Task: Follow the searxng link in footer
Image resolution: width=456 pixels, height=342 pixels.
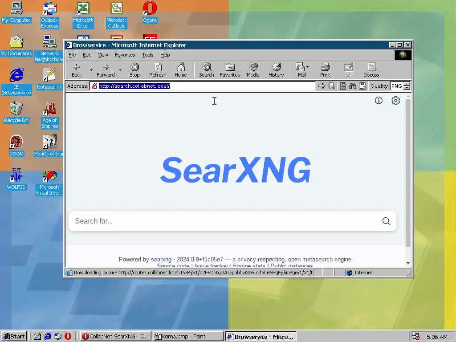Action: pos(161,260)
